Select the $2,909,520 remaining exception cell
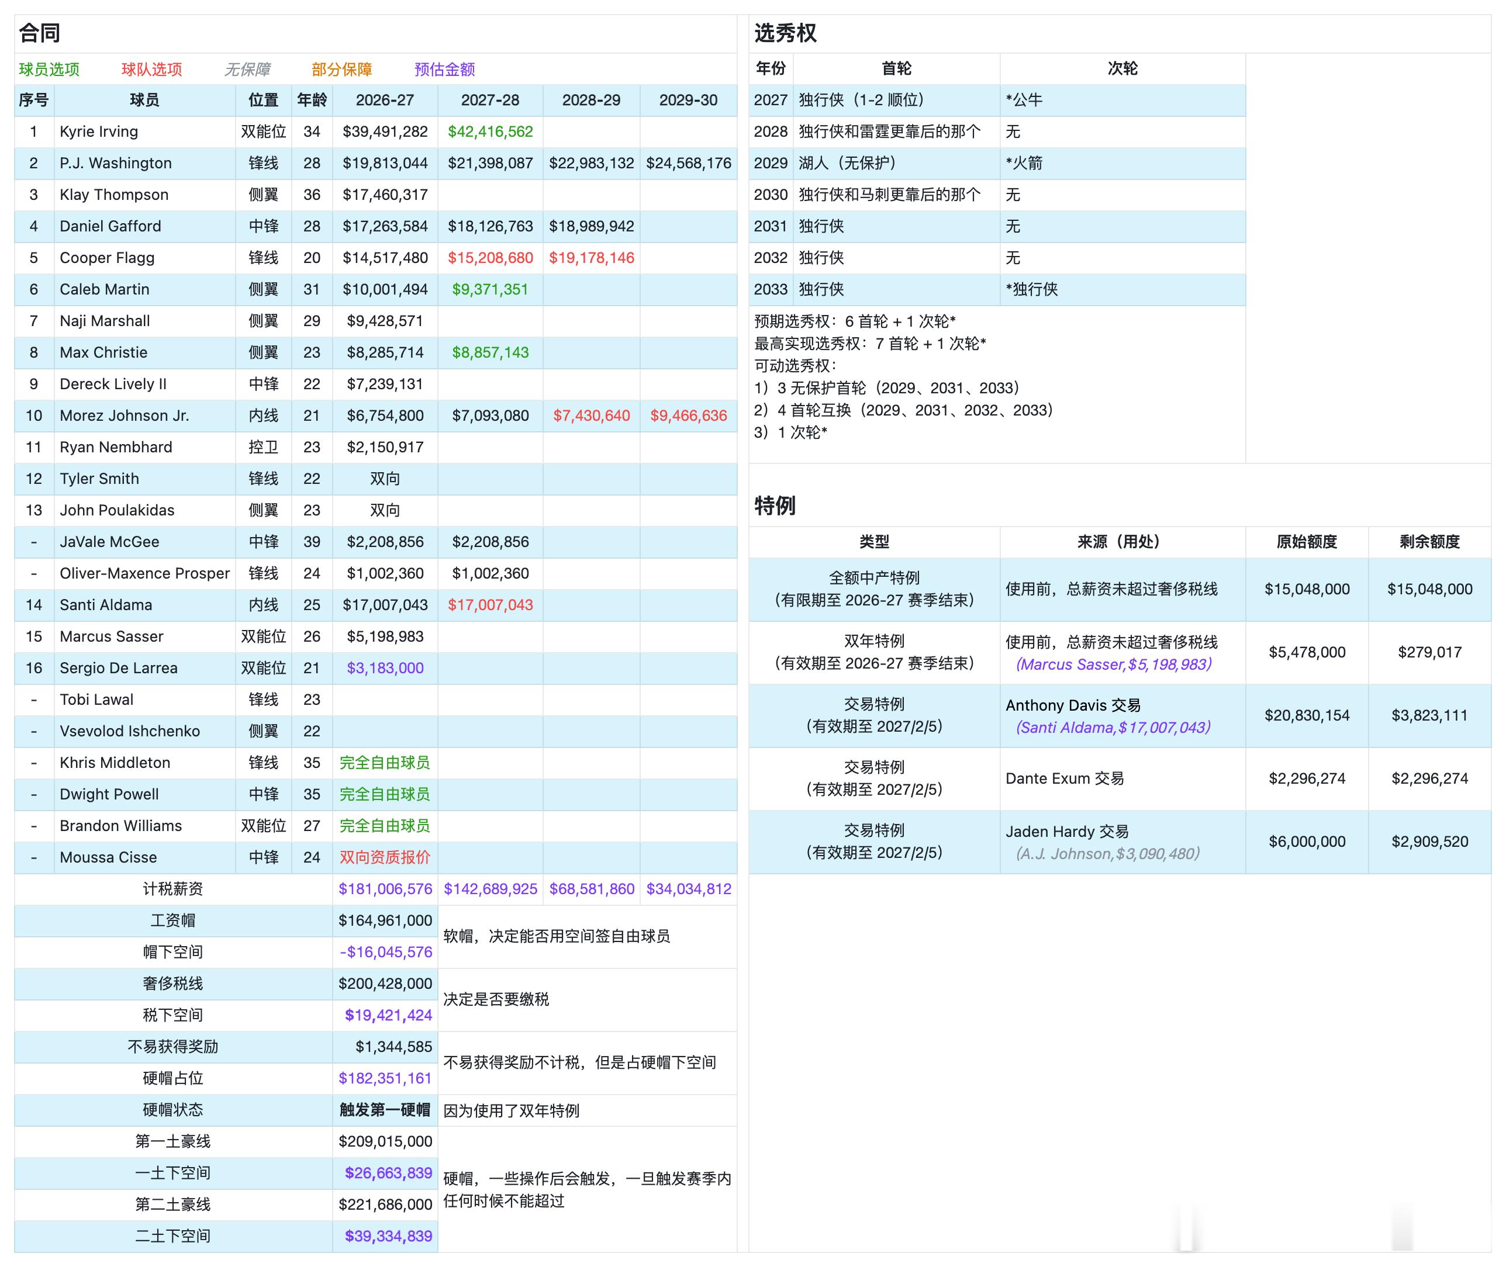 click(1429, 843)
